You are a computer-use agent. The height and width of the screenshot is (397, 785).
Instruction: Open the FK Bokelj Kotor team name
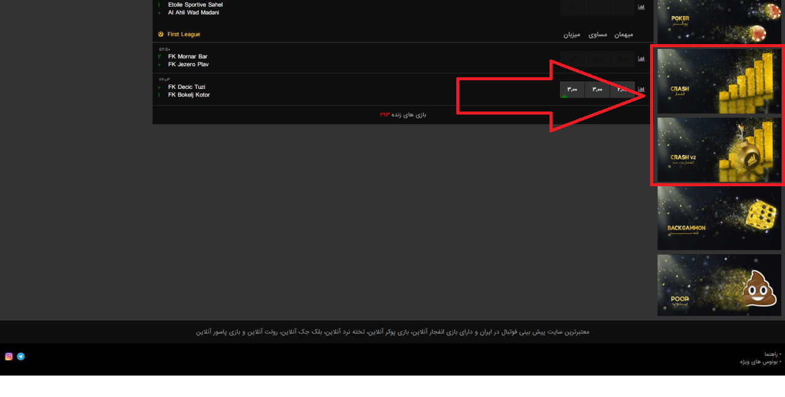tap(189, 95)
